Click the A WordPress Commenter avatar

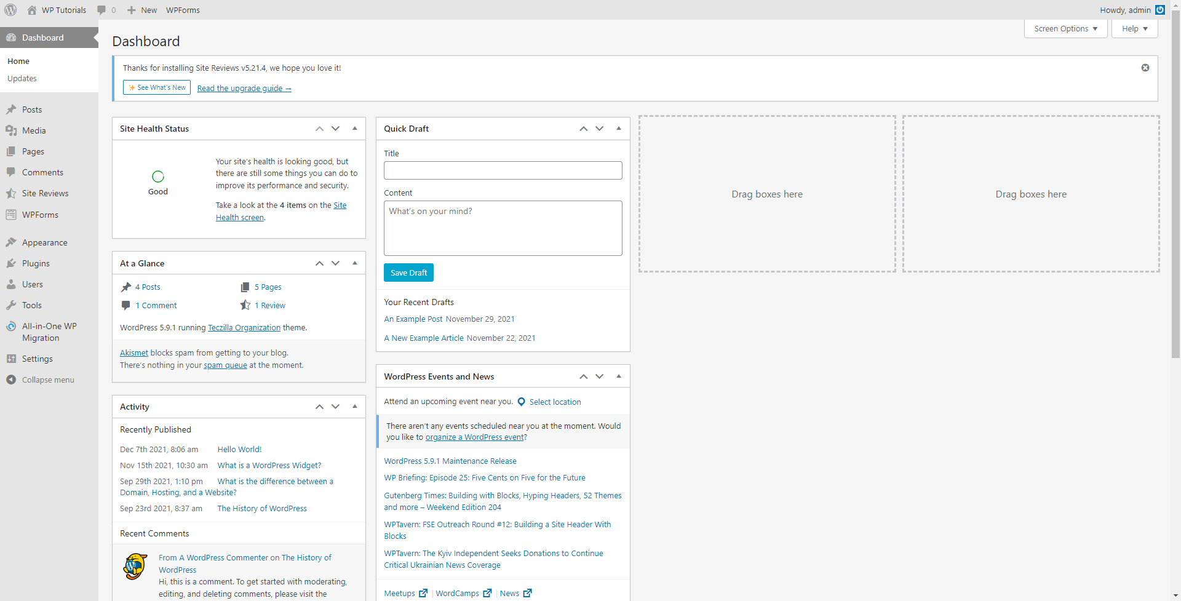pos(135,567)
